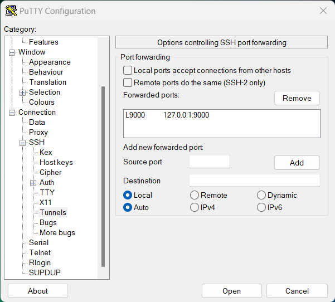Click the Remove forwarded port button
Viewport: 335px width, 302px height.
pyautogui.click(x=297, y=98)
